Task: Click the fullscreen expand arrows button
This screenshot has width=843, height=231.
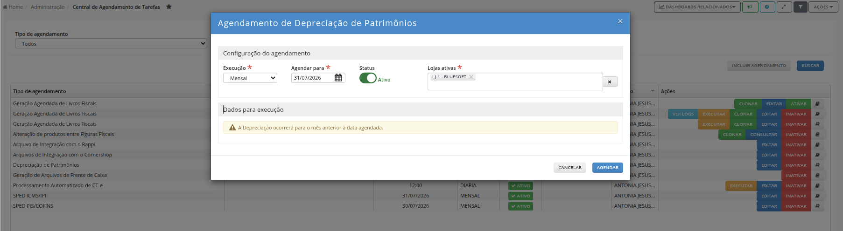Action: (784, 7)
